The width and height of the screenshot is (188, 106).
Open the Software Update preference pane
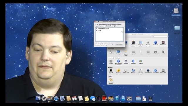click(133, 72)
